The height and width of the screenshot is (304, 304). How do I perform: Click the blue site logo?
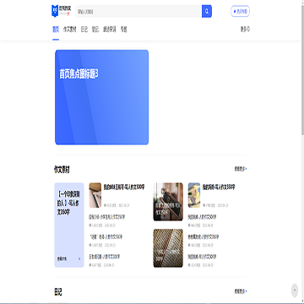click(x=61, y=11)
